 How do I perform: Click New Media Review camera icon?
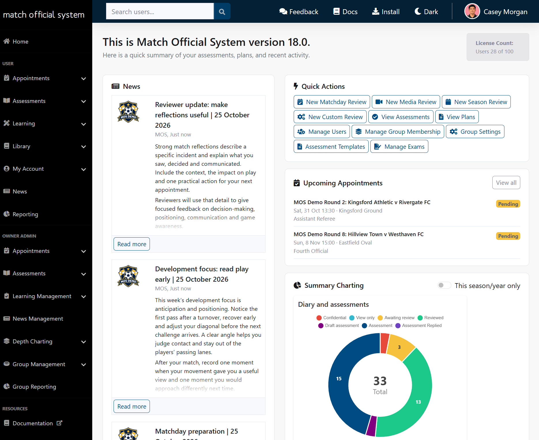point(379,102)
